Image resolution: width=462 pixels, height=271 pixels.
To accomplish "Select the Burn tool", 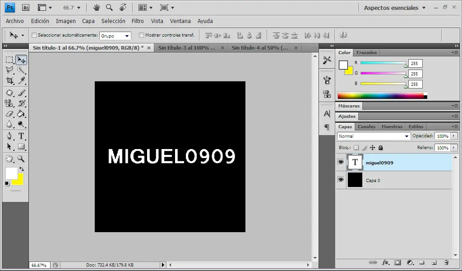I will pos(21,124).
